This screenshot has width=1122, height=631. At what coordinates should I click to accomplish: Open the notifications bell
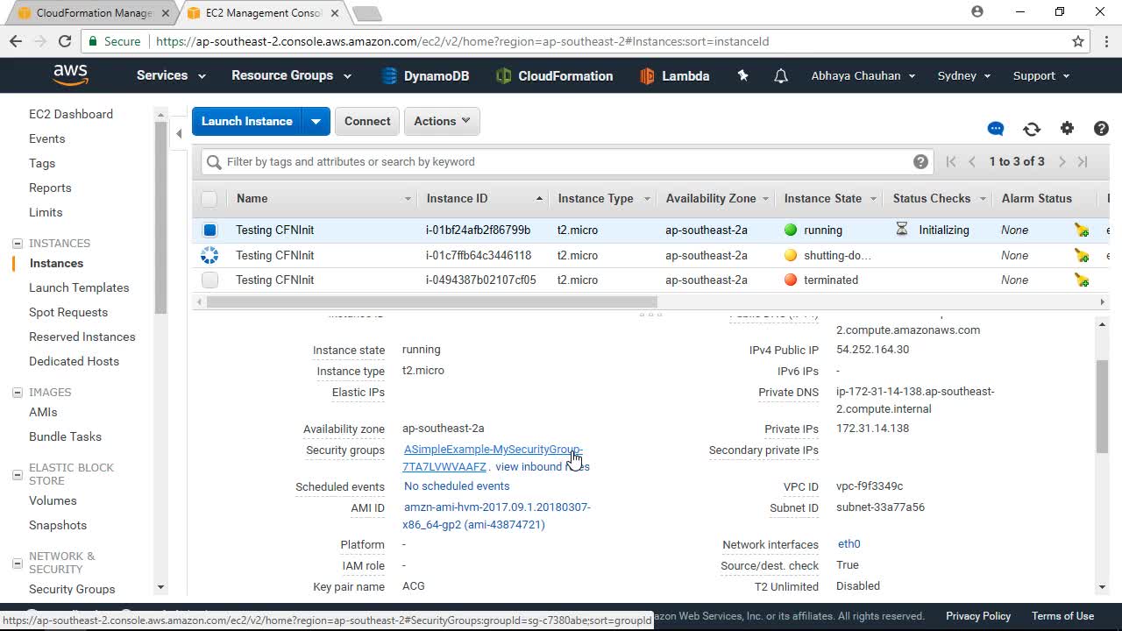pos(781,76)
